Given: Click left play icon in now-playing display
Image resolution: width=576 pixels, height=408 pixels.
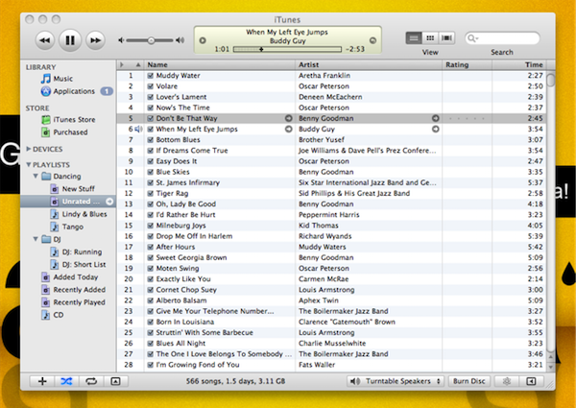Looking at the screenshot, I should click(203, 40).
